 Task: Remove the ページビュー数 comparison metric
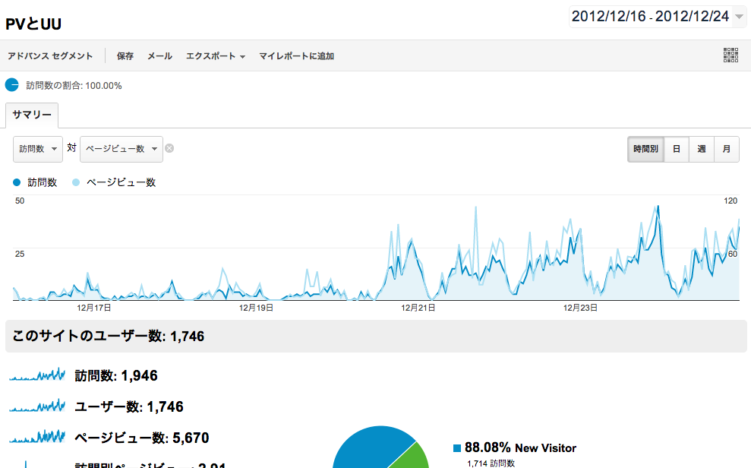pos(169,148)
